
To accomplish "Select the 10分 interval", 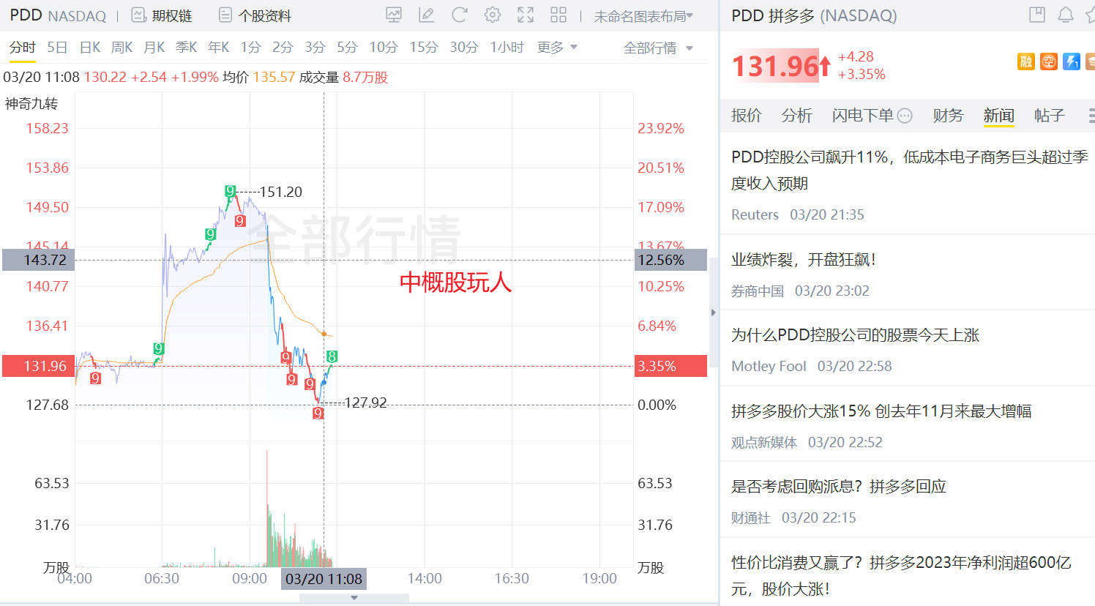I will coord(383,48).
